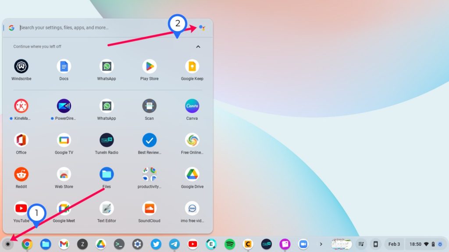Click the circular launcher button on the shelf
This screenshot has width=449, height=252.
[x=8, y=244]
